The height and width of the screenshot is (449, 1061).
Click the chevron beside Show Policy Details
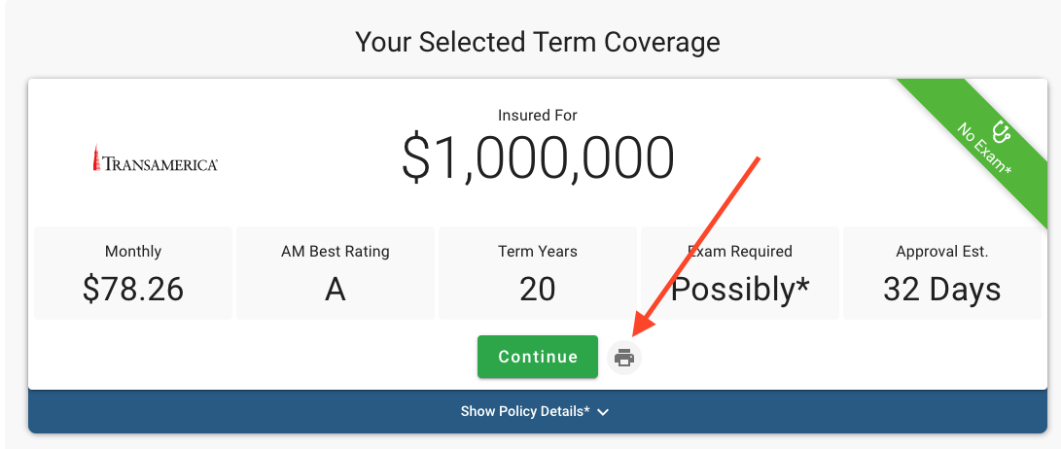point(603,412)
